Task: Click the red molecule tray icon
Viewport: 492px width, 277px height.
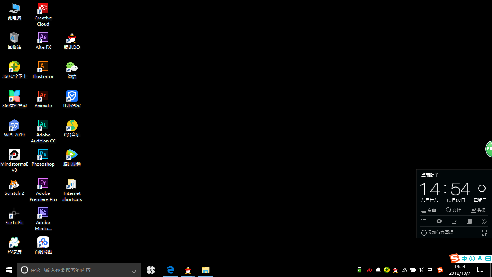Action: 369,270
